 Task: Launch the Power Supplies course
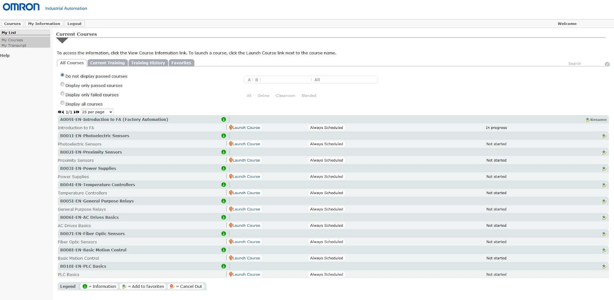(245, 176)
